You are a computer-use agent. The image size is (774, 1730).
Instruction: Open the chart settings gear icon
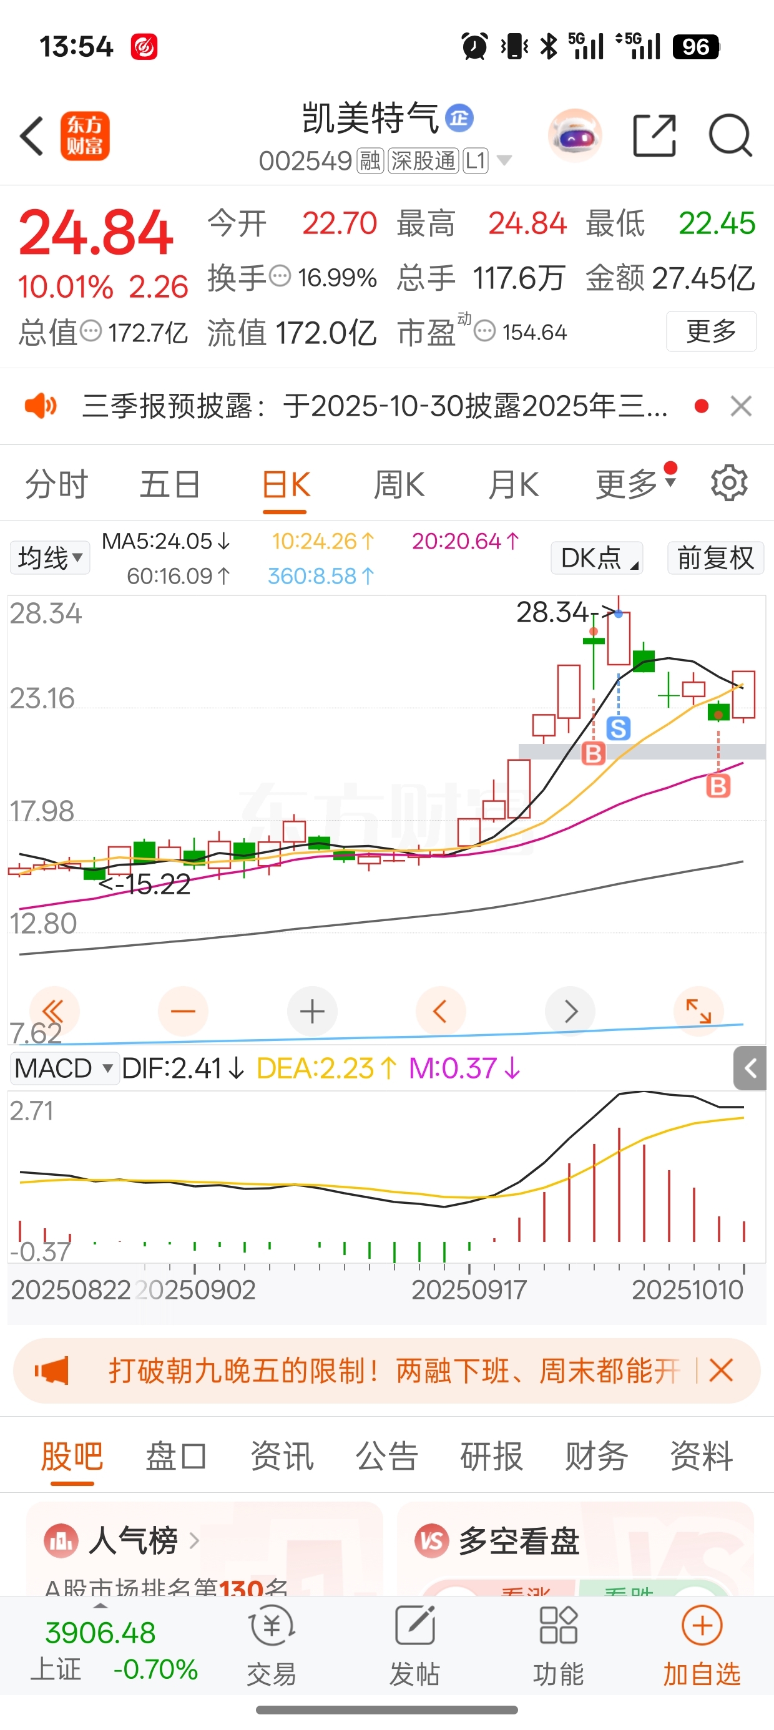tap(729, 483)
